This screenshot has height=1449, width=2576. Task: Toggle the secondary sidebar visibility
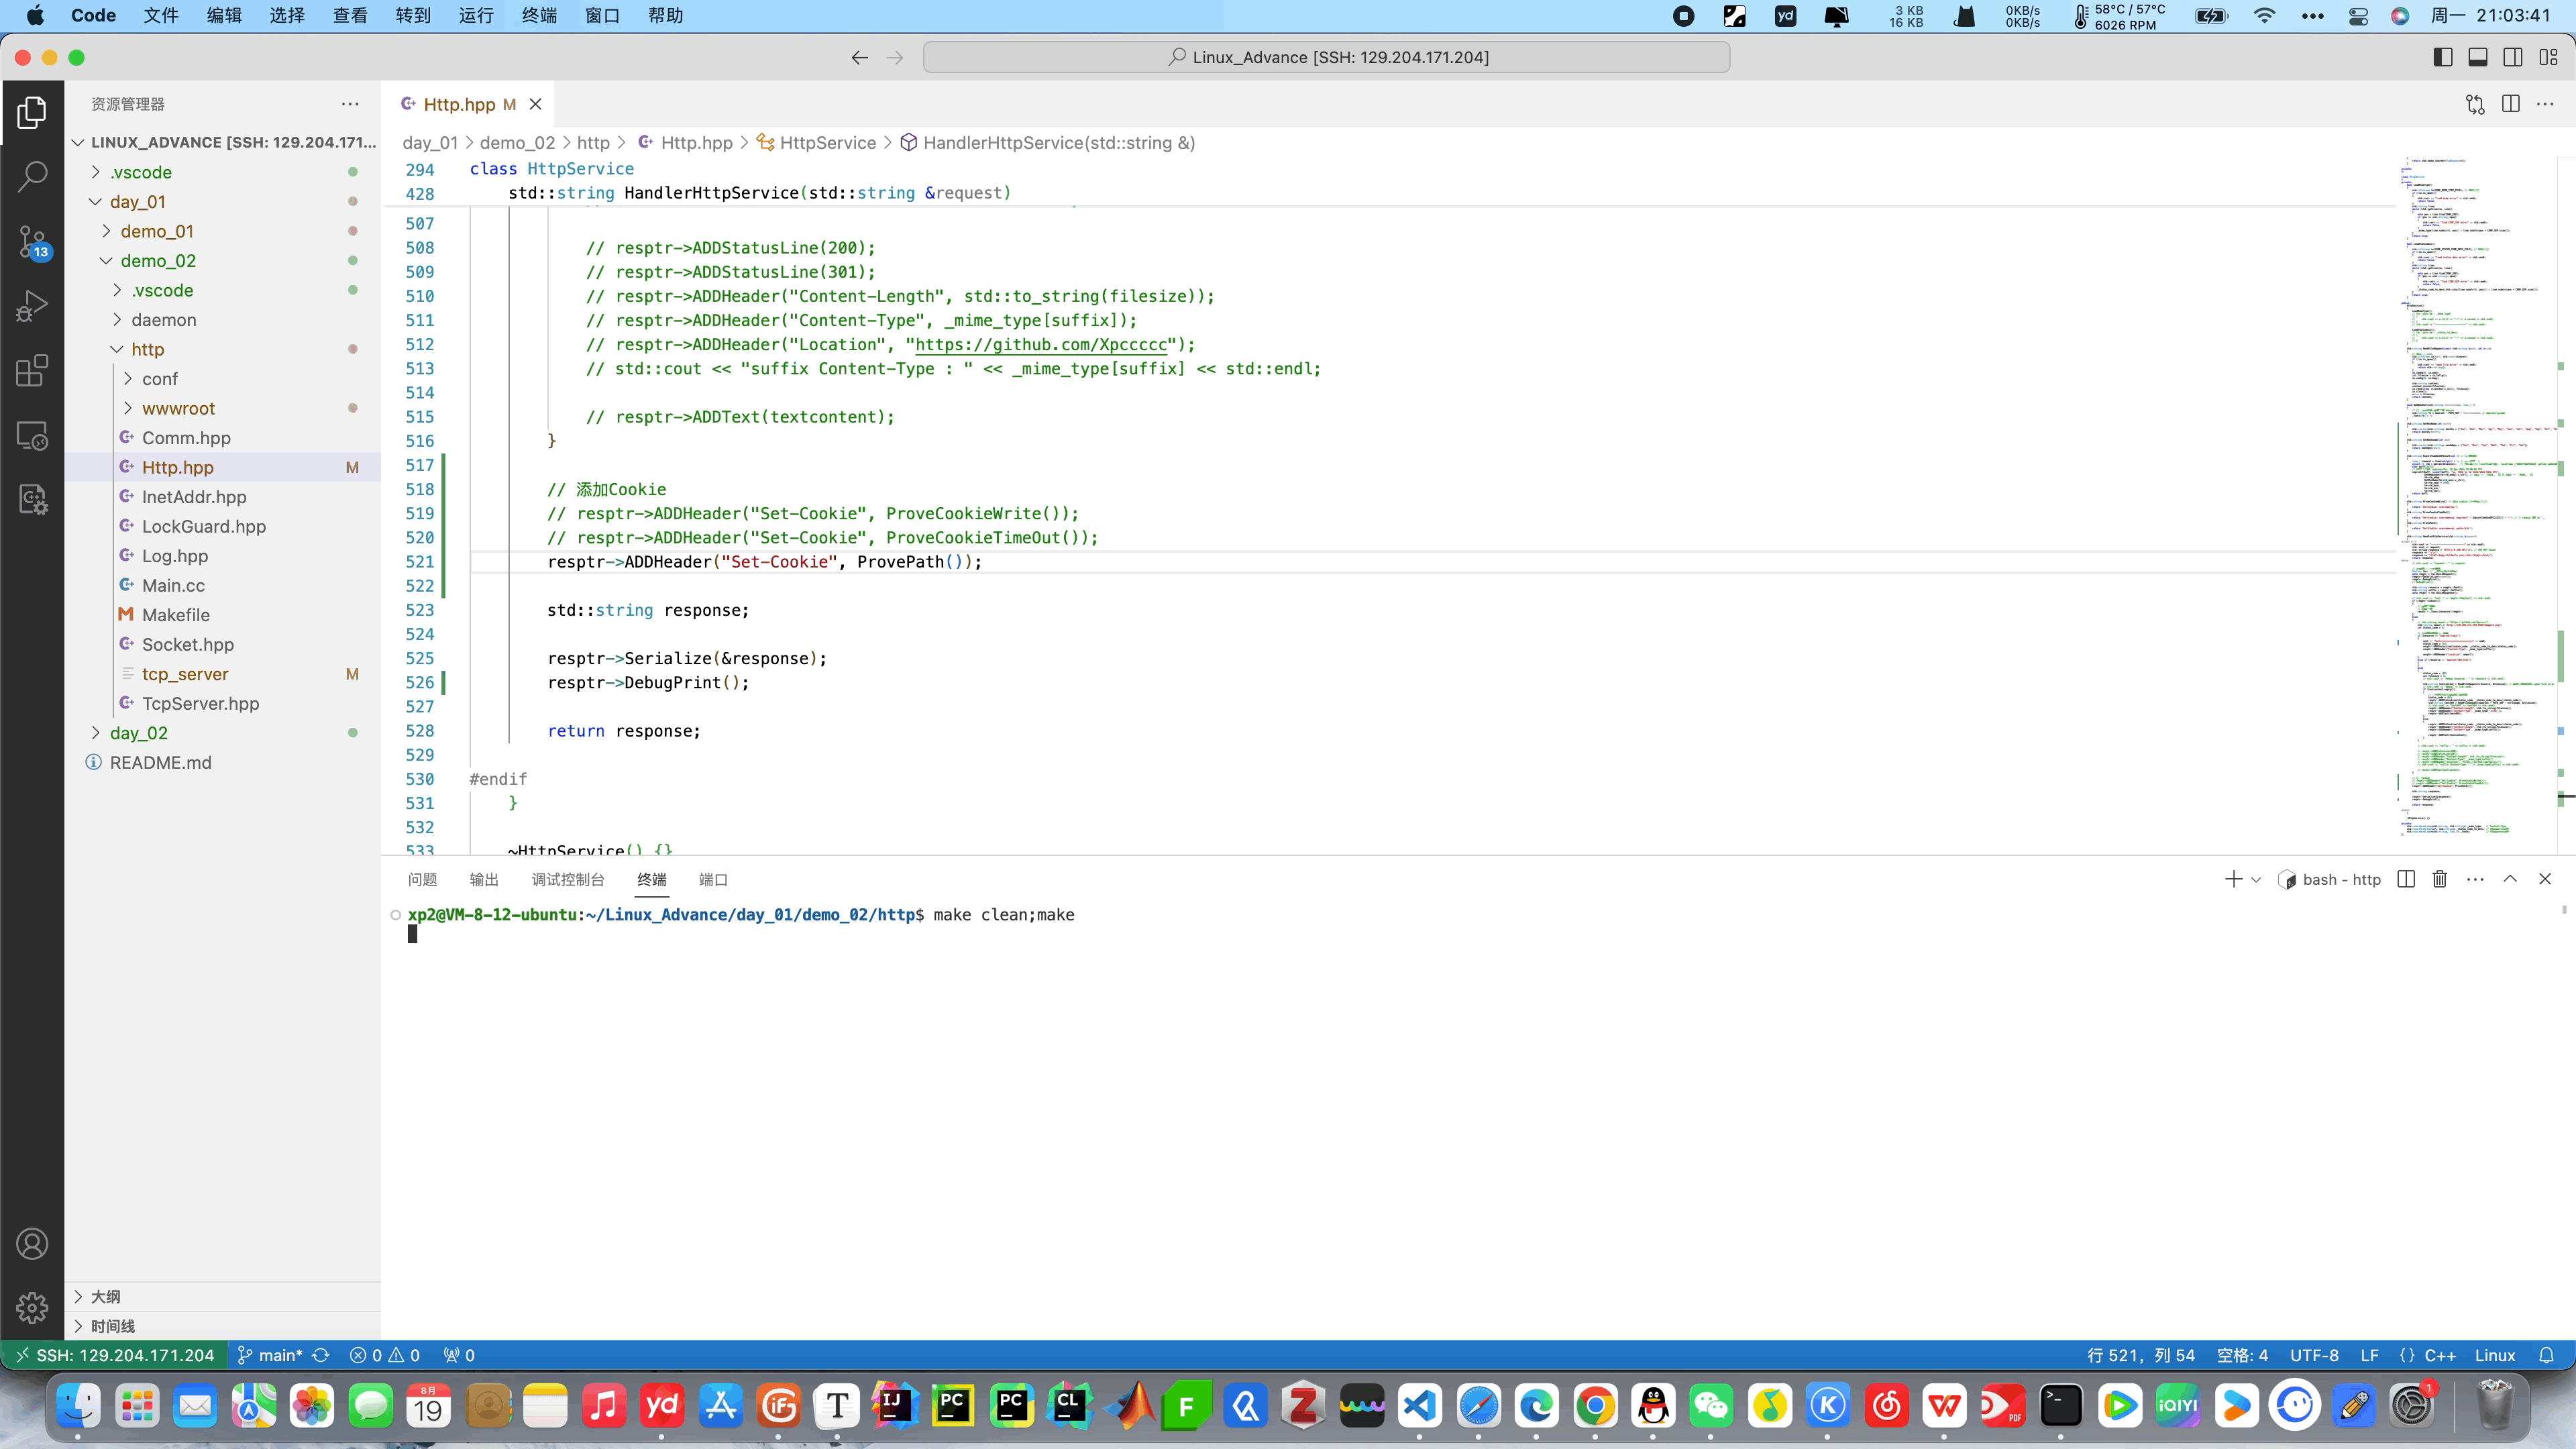pyautogui.click(x=2513, y=57)
